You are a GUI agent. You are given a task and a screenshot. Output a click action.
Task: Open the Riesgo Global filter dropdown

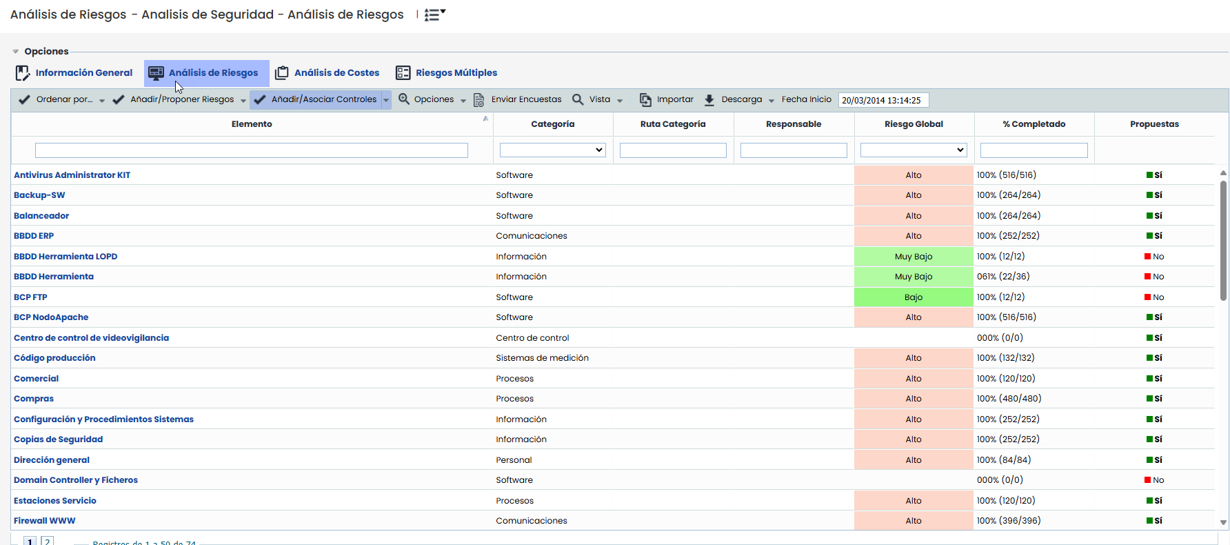[x=913, y=150]
